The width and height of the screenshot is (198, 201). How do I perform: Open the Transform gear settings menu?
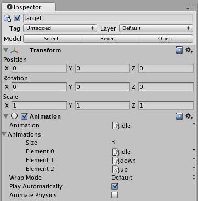(x=189, y=50)
